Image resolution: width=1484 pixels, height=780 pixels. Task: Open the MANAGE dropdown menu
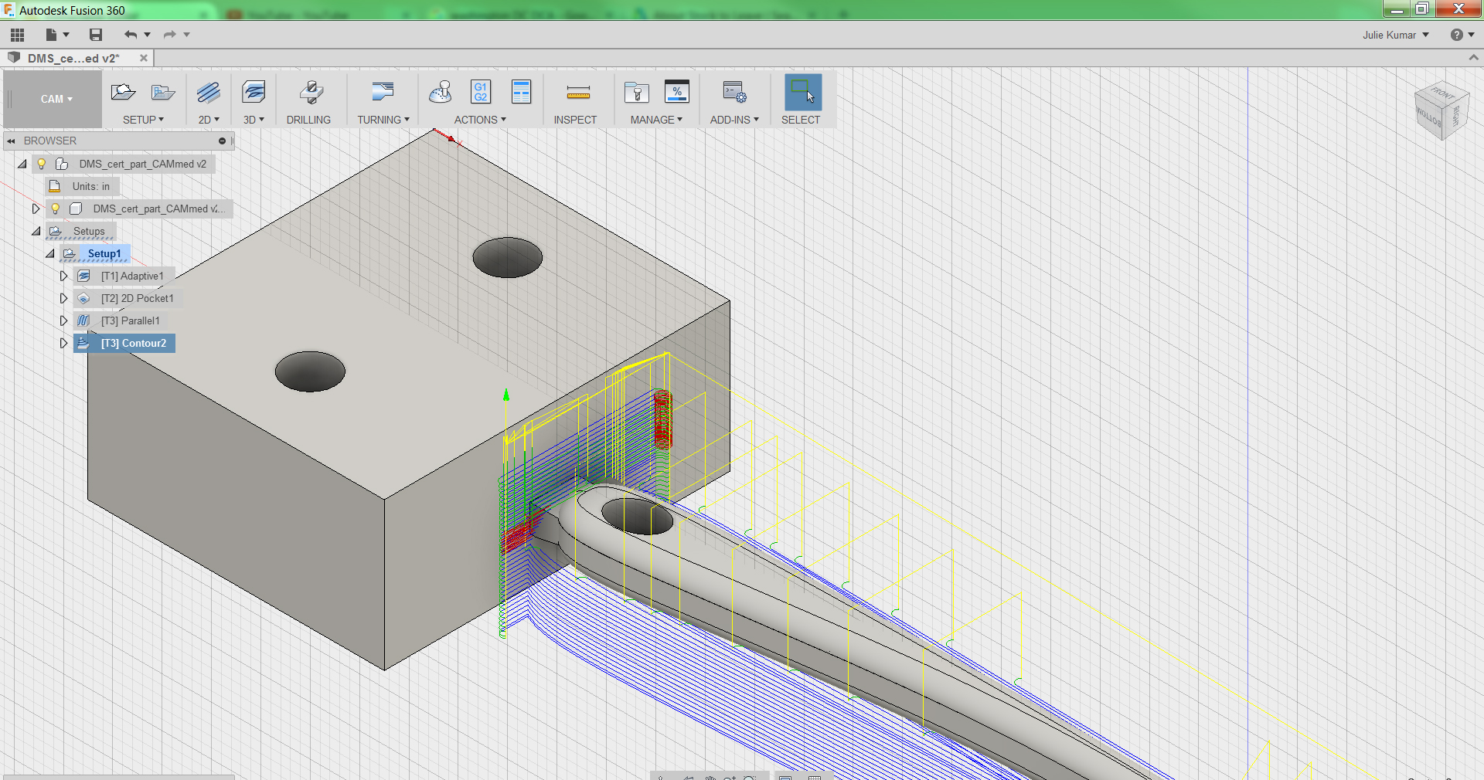(656, 120)
